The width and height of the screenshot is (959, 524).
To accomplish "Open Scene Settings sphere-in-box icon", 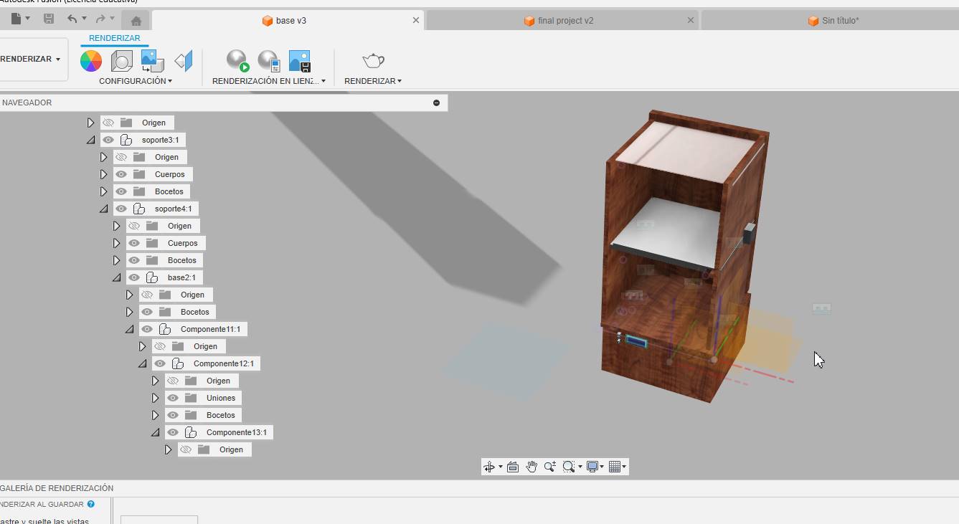I will [121, 61].
